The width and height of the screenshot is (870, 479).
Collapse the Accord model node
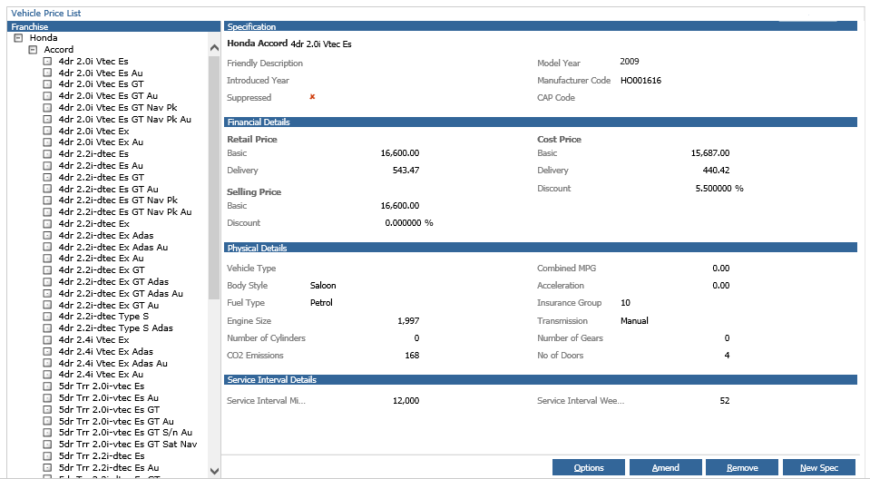pyautogui.click(x=33, y=49)
